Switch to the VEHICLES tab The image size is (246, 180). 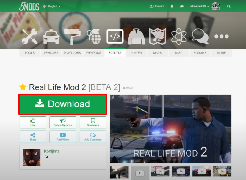click(51, 53)
